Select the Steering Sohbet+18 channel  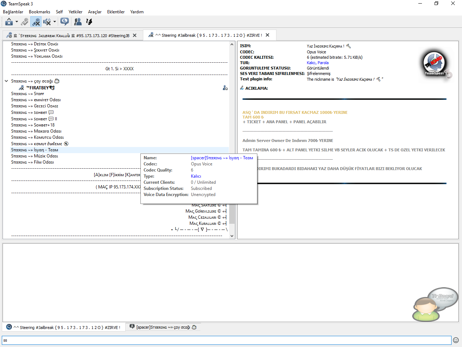point(33,125)
